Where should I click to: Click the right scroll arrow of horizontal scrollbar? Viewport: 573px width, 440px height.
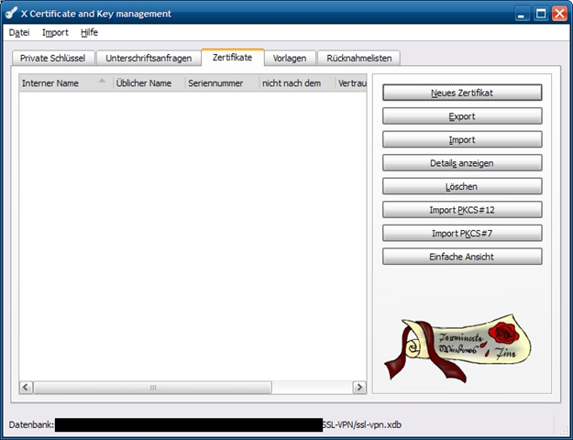point(359,388)
